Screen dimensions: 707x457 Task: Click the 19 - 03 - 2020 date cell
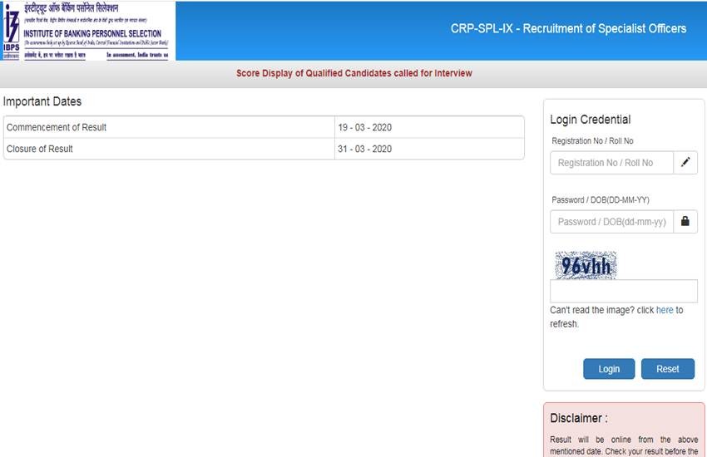364,127
